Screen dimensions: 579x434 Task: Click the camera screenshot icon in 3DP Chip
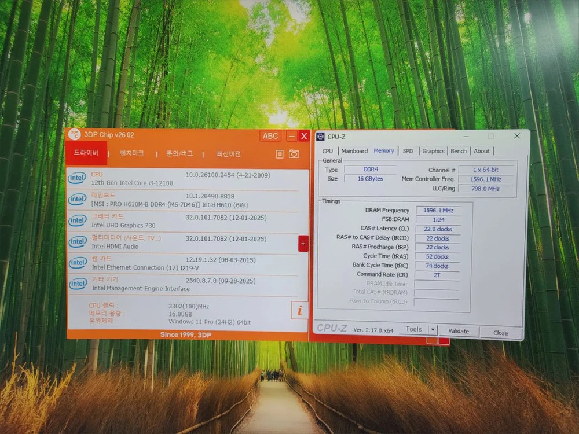click(x=294, y=154)
